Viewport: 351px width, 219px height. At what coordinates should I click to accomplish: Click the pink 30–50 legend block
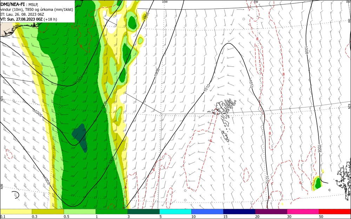(303, 212)
